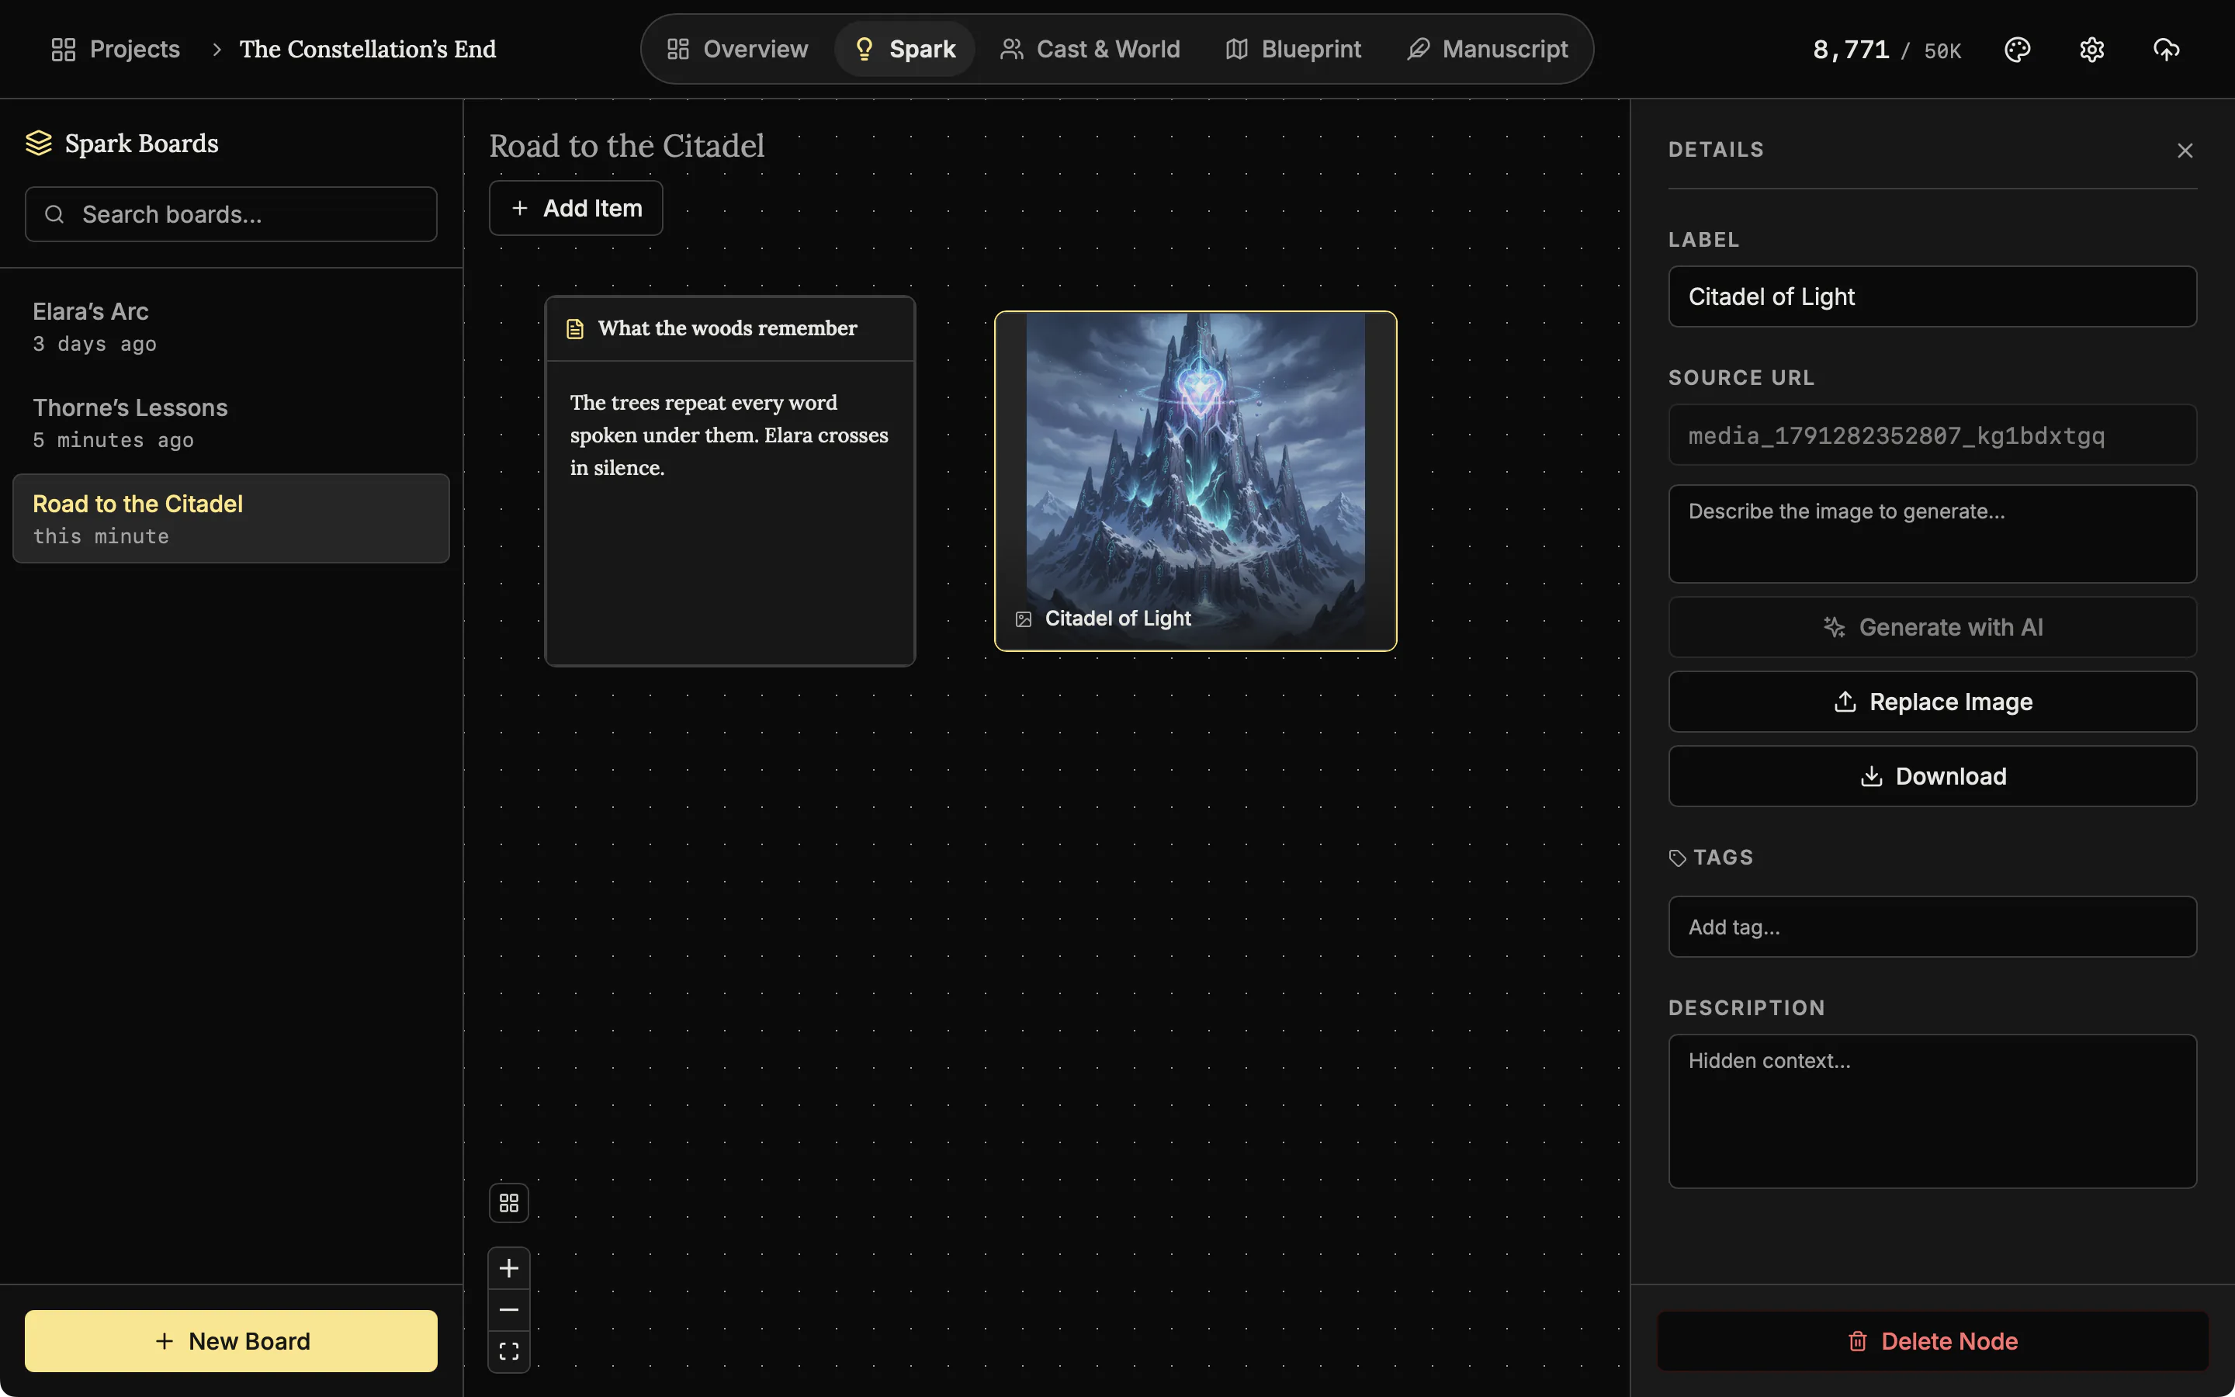This screenshot has height=1397, width=2235.
Task: Create a New Board
Action: point(231,1340)
